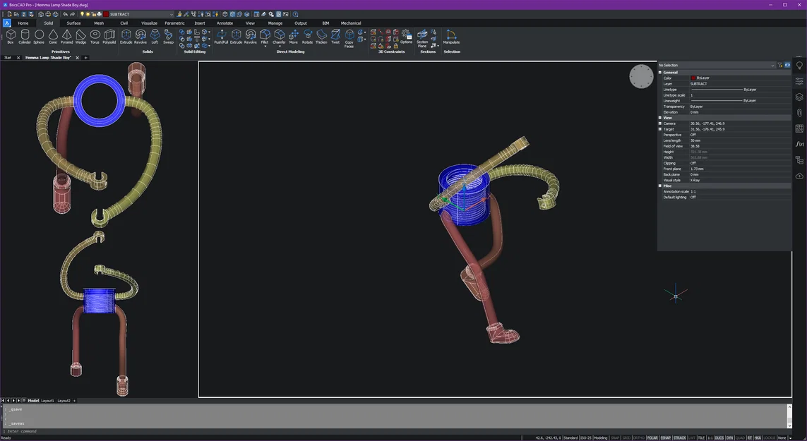Open the Tips lightbulb panel icon
The height and width of the screenshot is (441, 807).
[x=799, y=66]
